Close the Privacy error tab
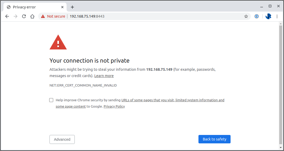Viewport: 284px width, 151px height. click(x=63, y=7)
